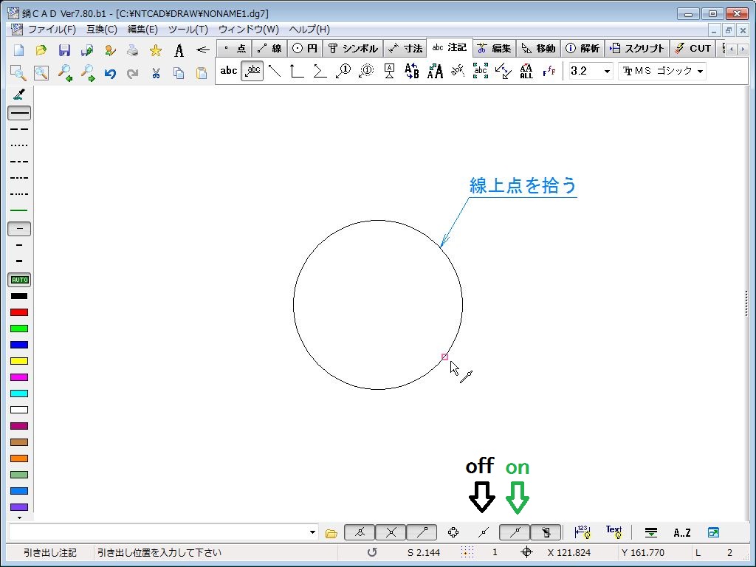
Task: Click the blue undo arrow icon
Action: coord(110,73)
